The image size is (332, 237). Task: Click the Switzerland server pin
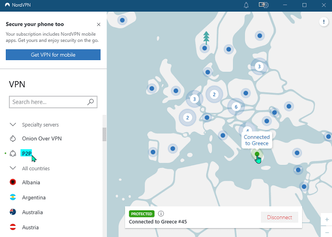207,118
